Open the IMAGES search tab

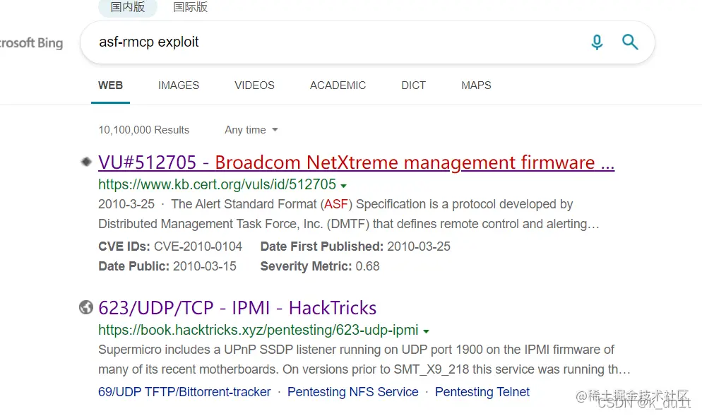coord(179,85)
